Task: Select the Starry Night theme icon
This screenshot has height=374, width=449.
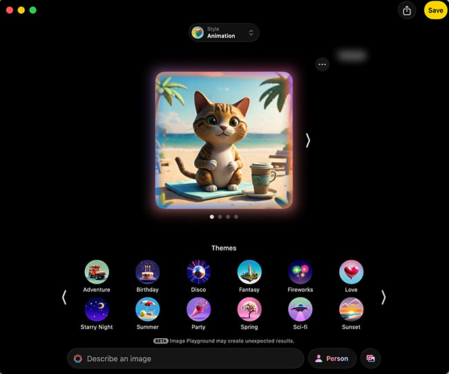Action: coord(97,309)
